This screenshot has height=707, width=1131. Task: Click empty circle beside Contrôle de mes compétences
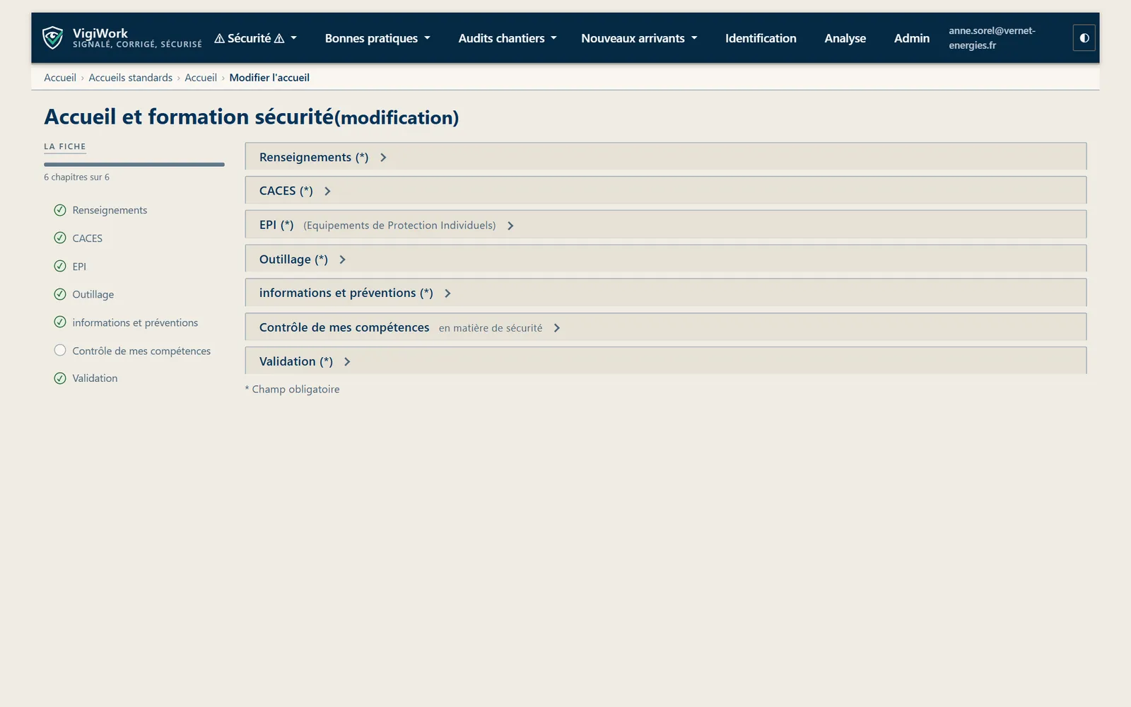pyautogui.click(x=60, y=350)
